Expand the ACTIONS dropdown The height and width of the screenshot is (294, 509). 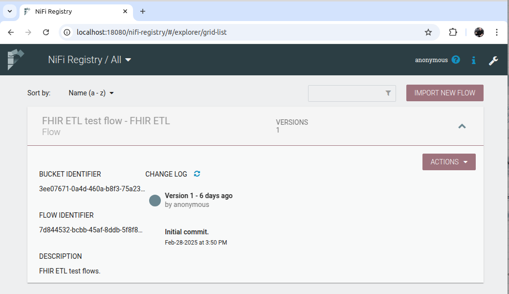click(449, 162)
